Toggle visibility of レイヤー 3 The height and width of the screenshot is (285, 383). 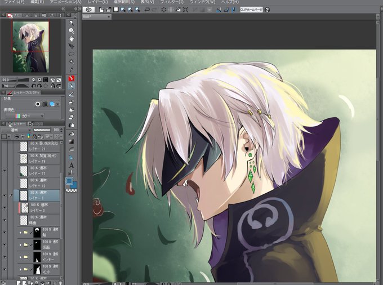tap(4, 208)
